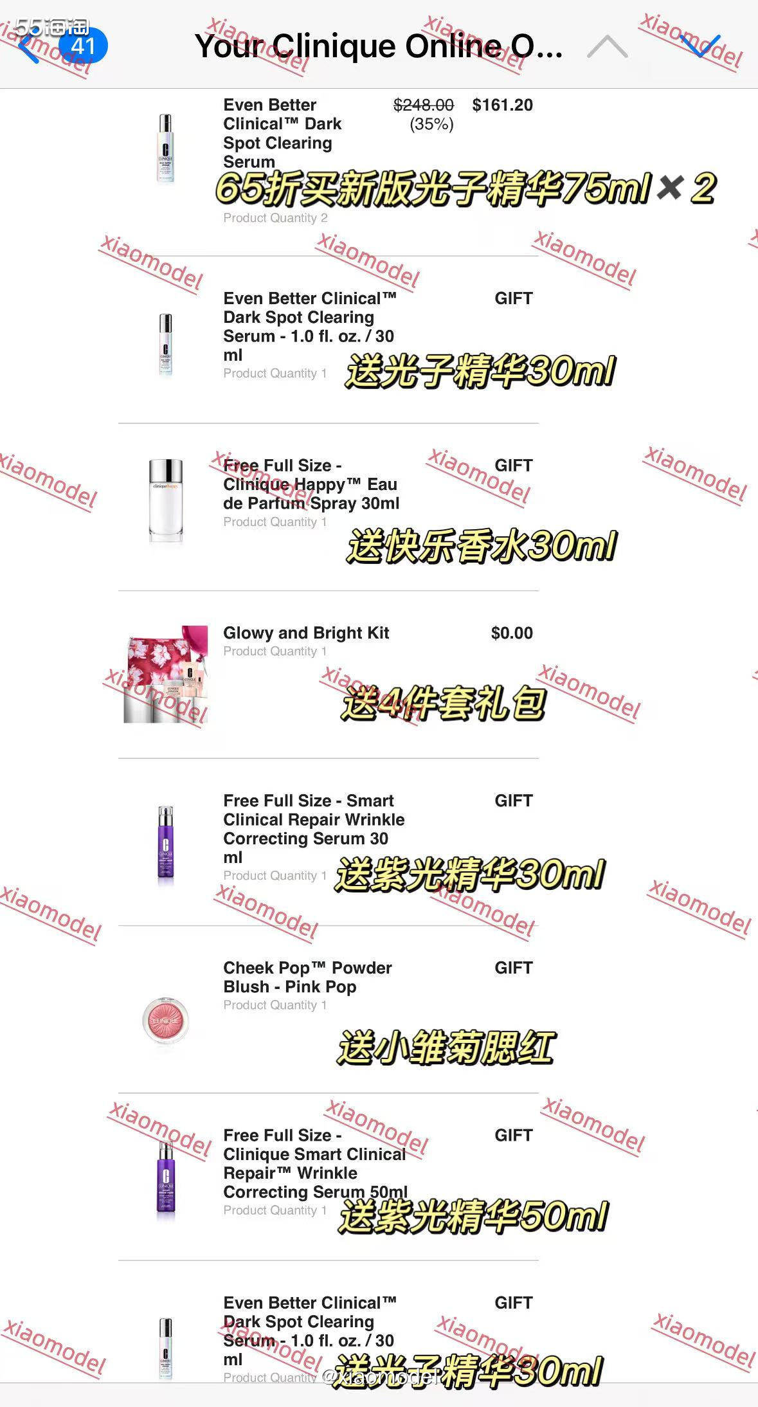
Task: Select Free Full Size Smart Clinical 30 ml title
Action: pos(314,829)
